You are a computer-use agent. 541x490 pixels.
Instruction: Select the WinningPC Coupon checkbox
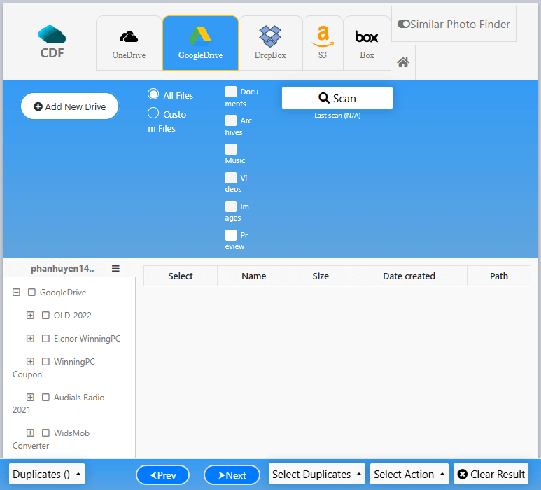click(x=45, y=362)
